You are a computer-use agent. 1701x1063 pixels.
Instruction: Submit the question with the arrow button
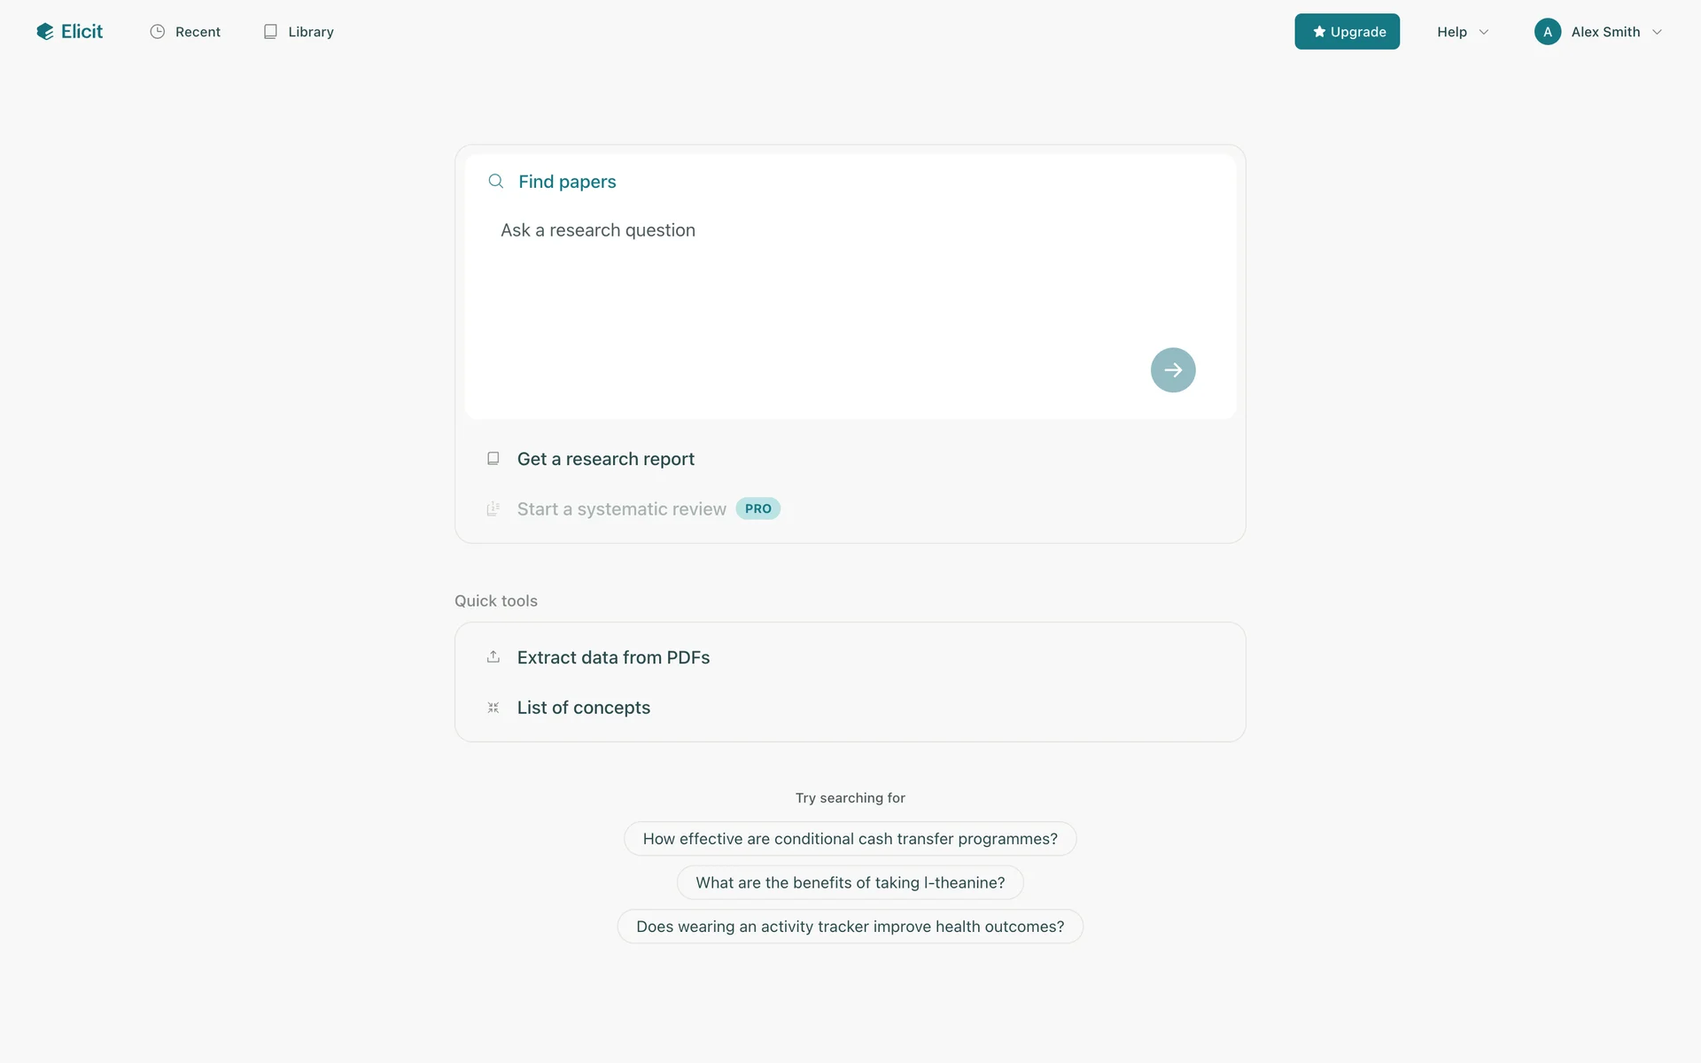(x=1172, y=370)
